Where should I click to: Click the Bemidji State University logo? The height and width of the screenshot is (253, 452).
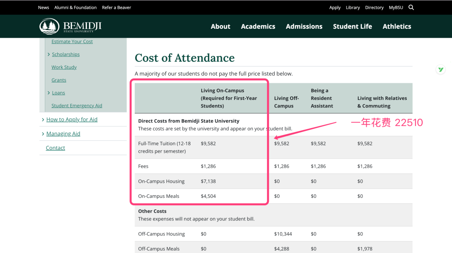pos(70,26)
